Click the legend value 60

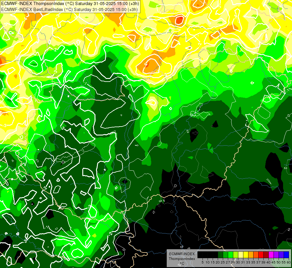coord(289,262)
